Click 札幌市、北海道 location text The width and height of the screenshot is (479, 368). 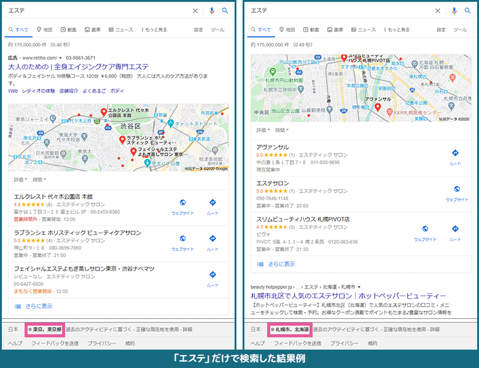292,329
